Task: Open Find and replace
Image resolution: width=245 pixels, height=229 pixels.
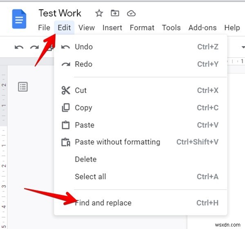Action: 103,203
